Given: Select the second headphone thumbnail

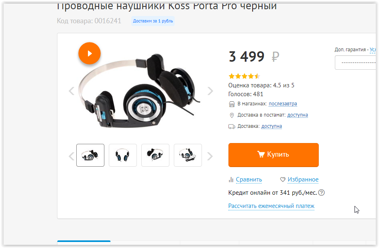Looking at the screenshot, I should tap(123, 155).
